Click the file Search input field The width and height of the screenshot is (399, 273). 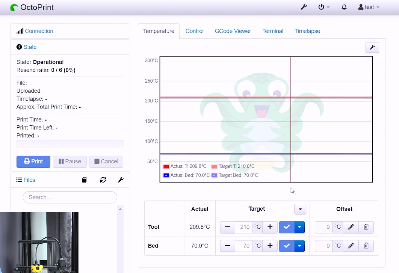point(70,197)
